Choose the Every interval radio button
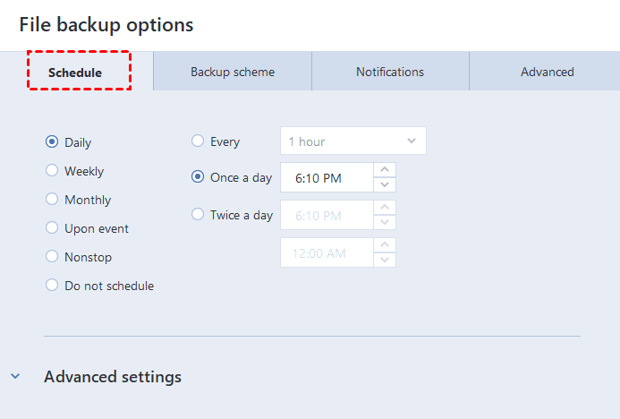This screenshot has height=419, width=620. pyautogui.click(x=198, y=141)
